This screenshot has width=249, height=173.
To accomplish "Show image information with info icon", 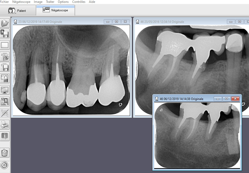I will click(x=5, y=136).
